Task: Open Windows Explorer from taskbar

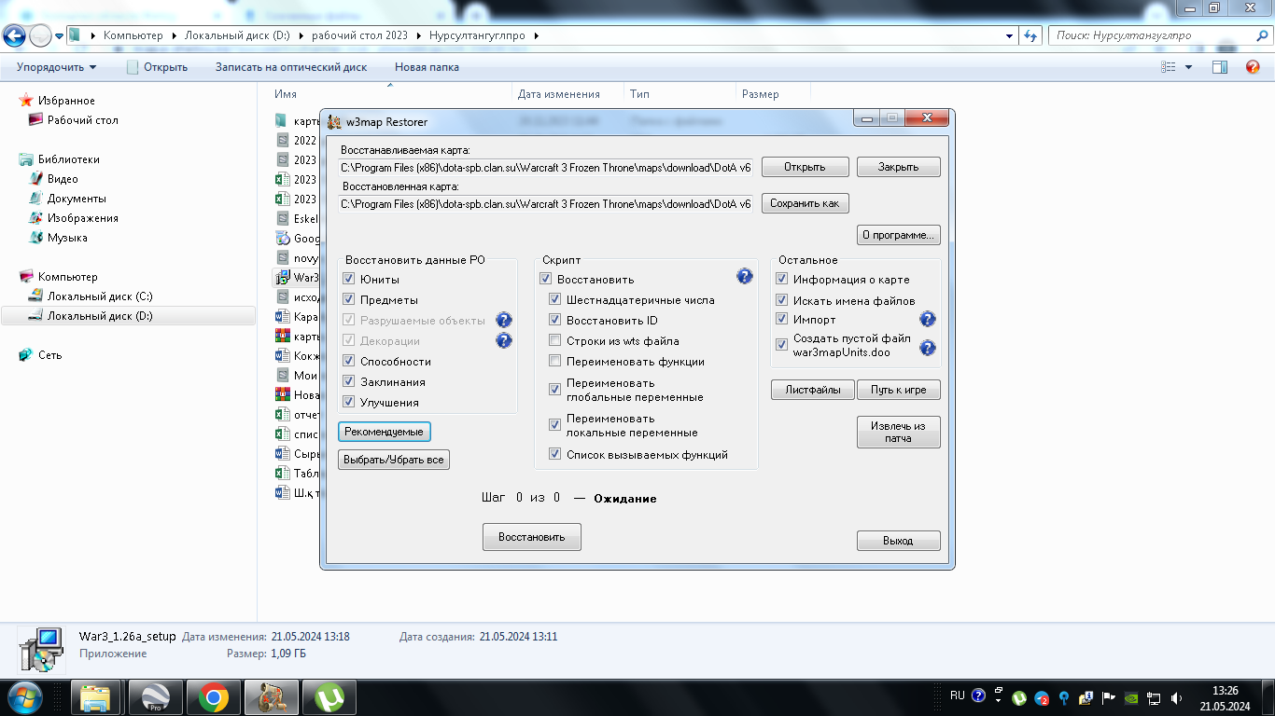Action: pos(97,697)
